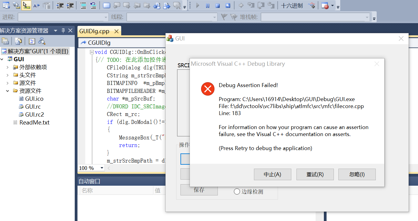Screen dimensions: 418x221
Task: Toggle 十六进制 hexadecimal display
Action: [x=292, y=5]
